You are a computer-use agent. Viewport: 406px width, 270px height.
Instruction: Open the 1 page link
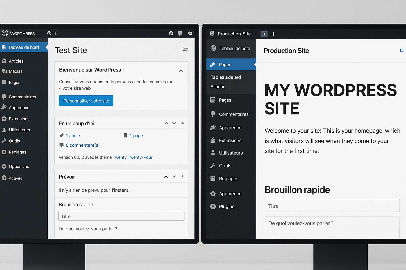(136, 136)
